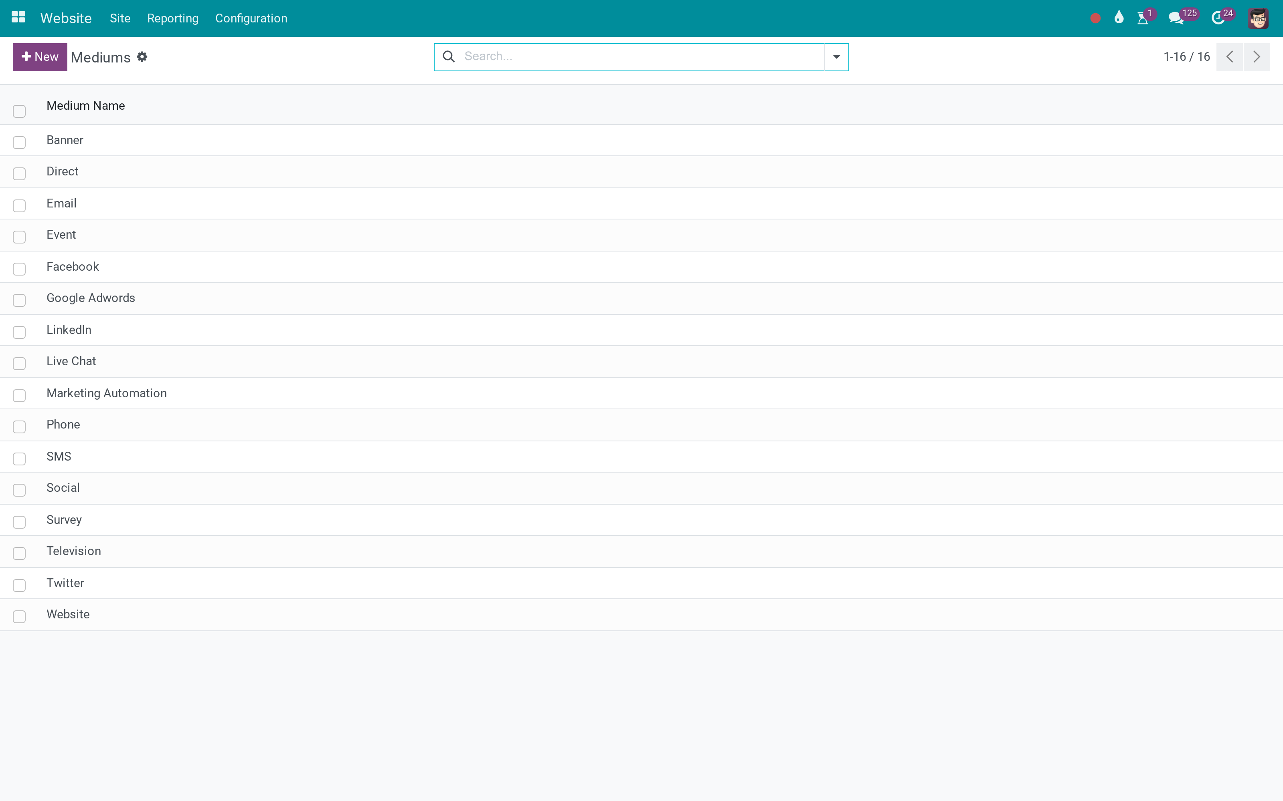Check the Event row checkbox

click(19, 237)
